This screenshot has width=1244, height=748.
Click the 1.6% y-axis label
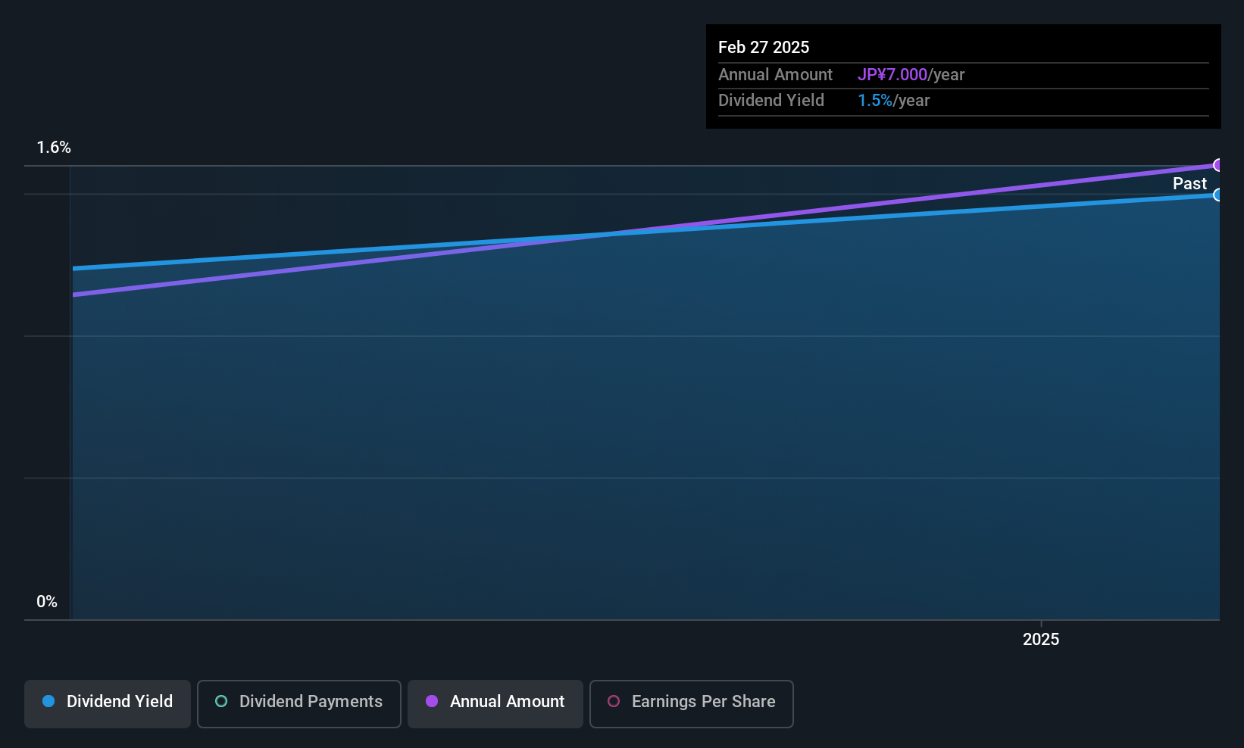54,148
